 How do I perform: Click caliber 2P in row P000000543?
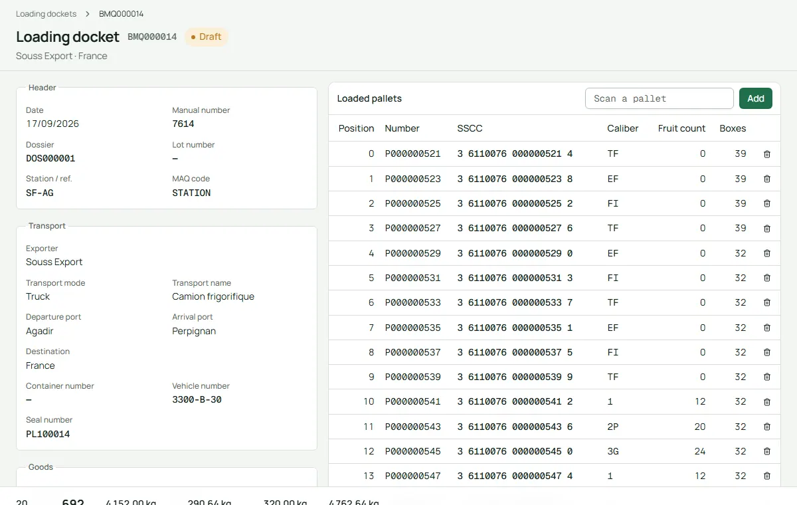[x=613, y=427]
